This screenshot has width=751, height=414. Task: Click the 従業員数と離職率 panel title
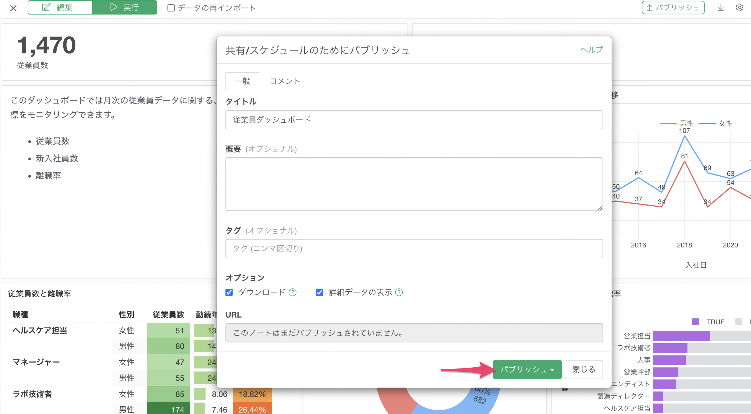click(x=40, y=294)
